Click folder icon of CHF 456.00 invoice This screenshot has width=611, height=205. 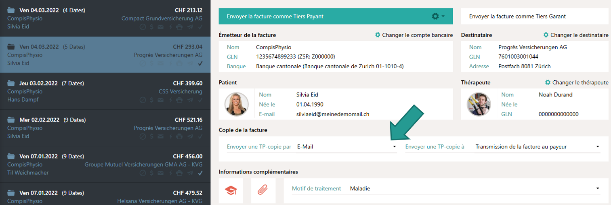[x=11, y=156]
